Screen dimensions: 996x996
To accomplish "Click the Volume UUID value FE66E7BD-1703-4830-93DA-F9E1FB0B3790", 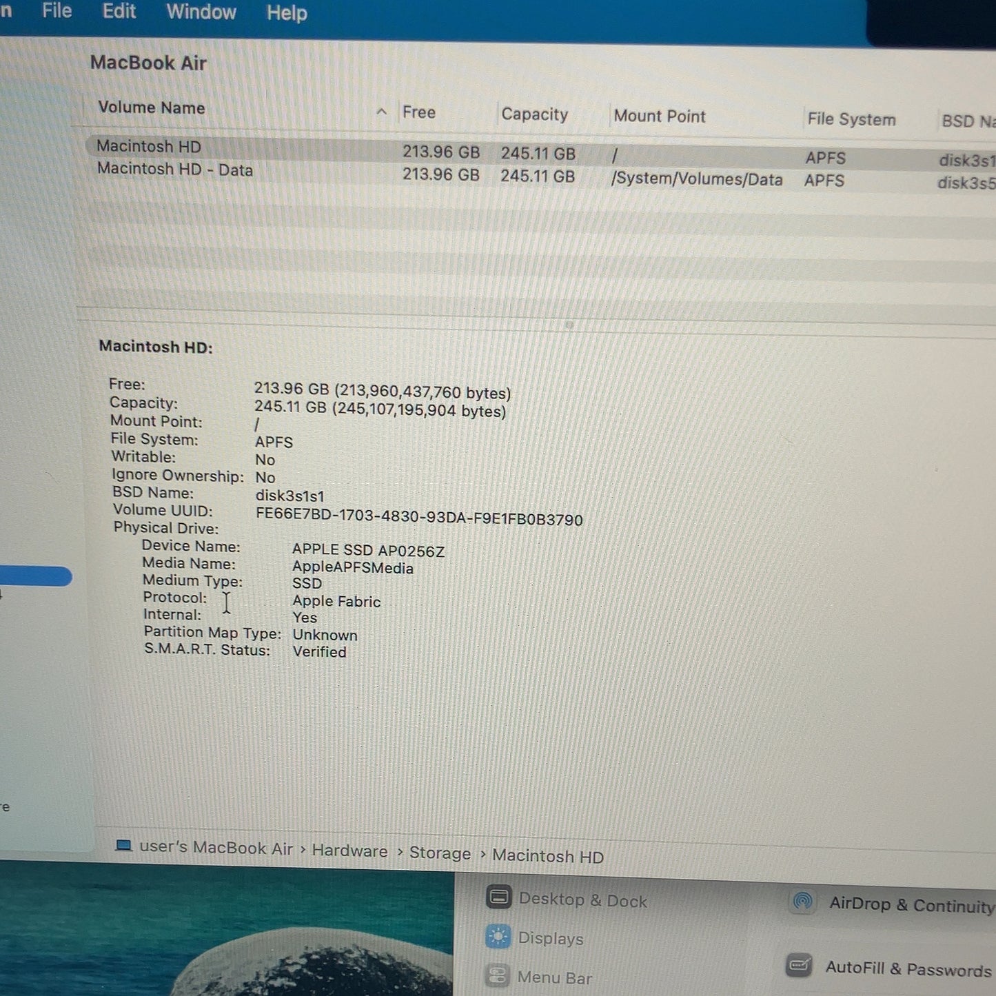I will pos(419,518).
